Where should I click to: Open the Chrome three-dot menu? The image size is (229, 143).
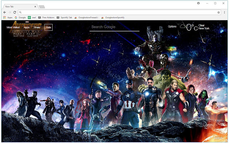(x=224, y=13)
